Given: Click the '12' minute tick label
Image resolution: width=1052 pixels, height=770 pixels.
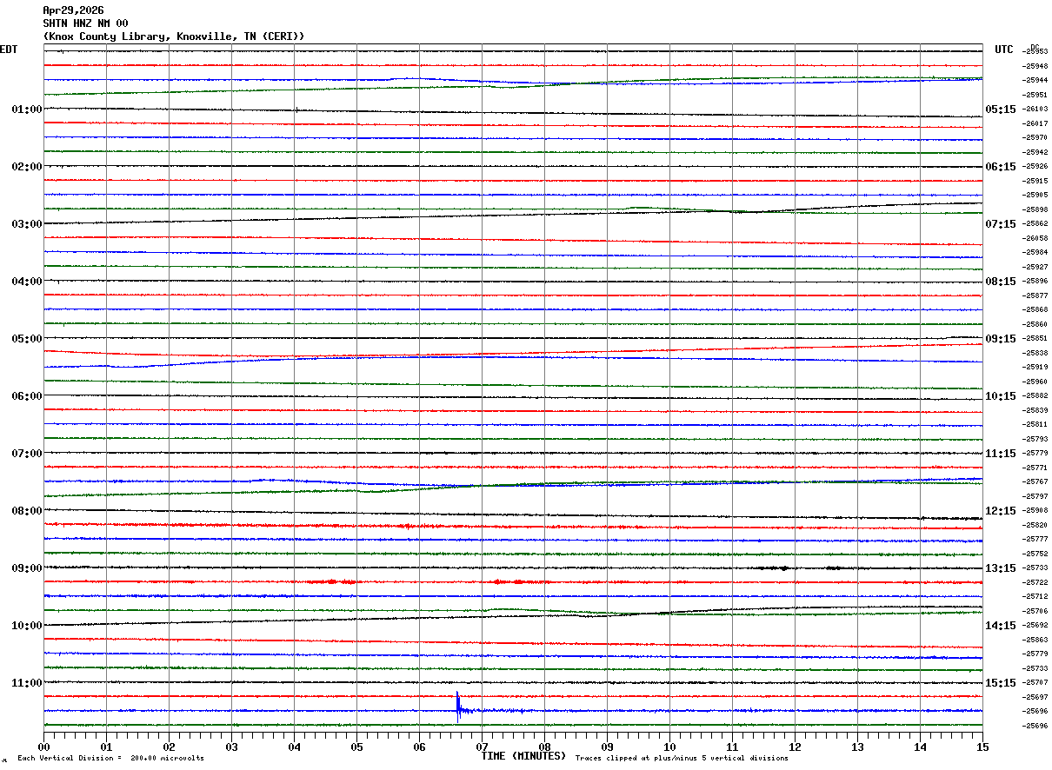Looking at the screenshot, I should pos(795,747).
